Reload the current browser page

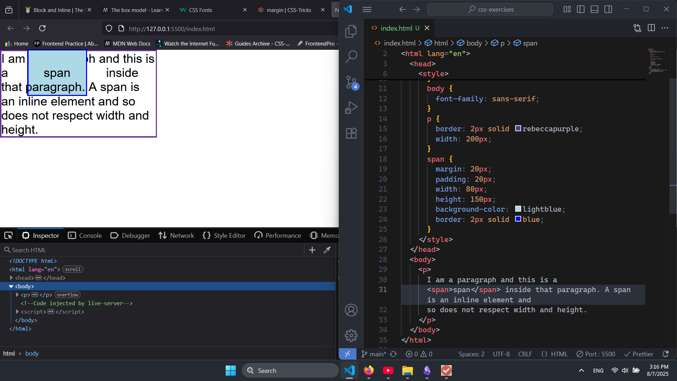pyautogui.click(x=42, y=28)
